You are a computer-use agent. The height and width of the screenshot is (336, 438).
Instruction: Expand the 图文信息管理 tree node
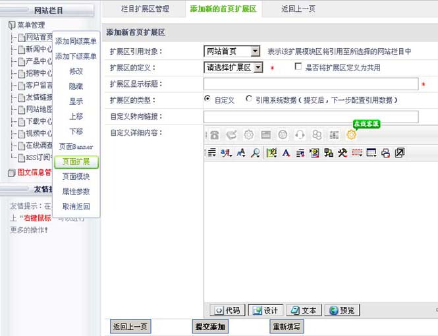(11, 173)
